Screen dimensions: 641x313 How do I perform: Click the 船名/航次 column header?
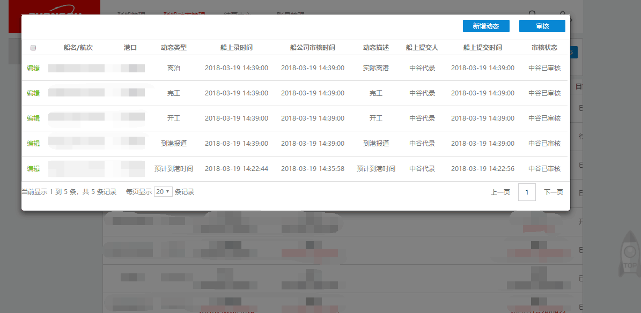point(78,47)
